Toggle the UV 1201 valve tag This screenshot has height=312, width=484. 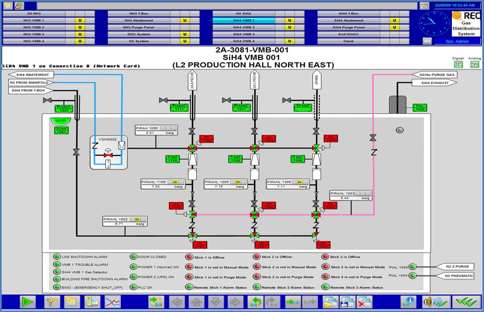tap(262, 245)
